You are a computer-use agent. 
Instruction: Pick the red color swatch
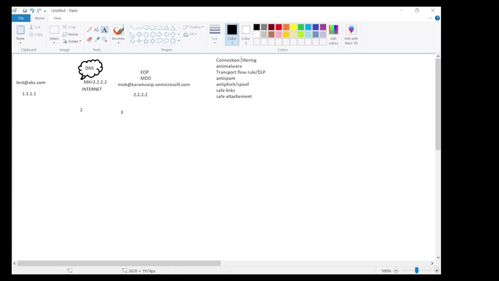click(279, 27)
